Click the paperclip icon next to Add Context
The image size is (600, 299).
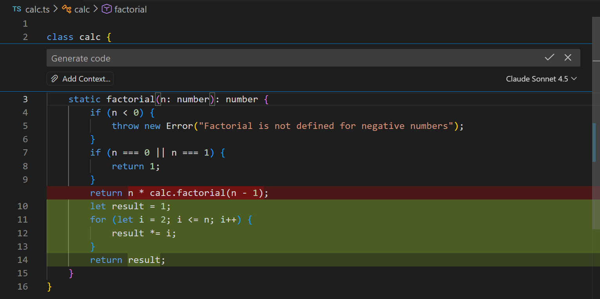[x=54, y=78]
